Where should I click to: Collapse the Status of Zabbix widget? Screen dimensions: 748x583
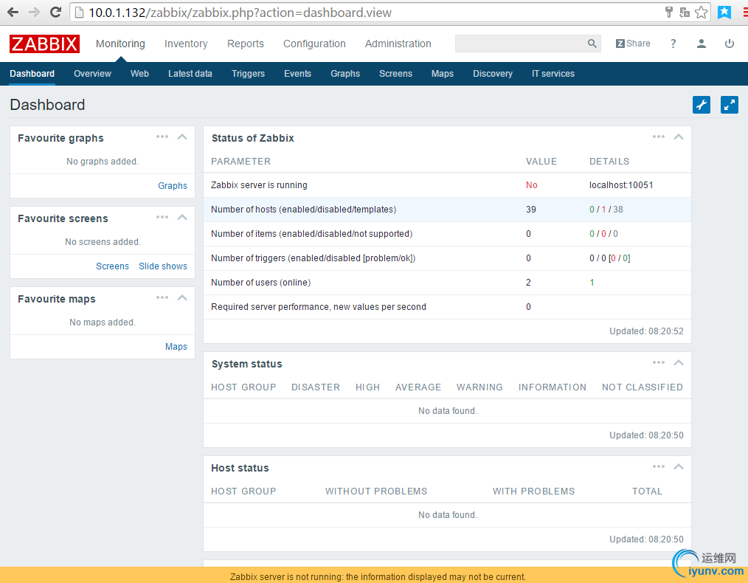pyautogui.click(x=679, y=137)
